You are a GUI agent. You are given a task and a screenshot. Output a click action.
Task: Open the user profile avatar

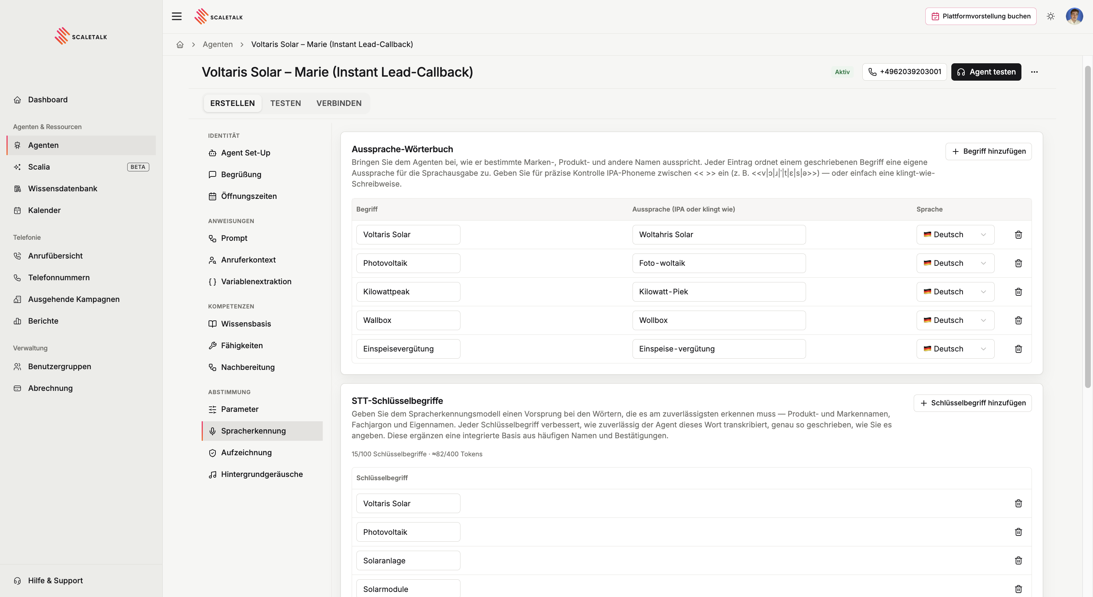click(1074, 17)
